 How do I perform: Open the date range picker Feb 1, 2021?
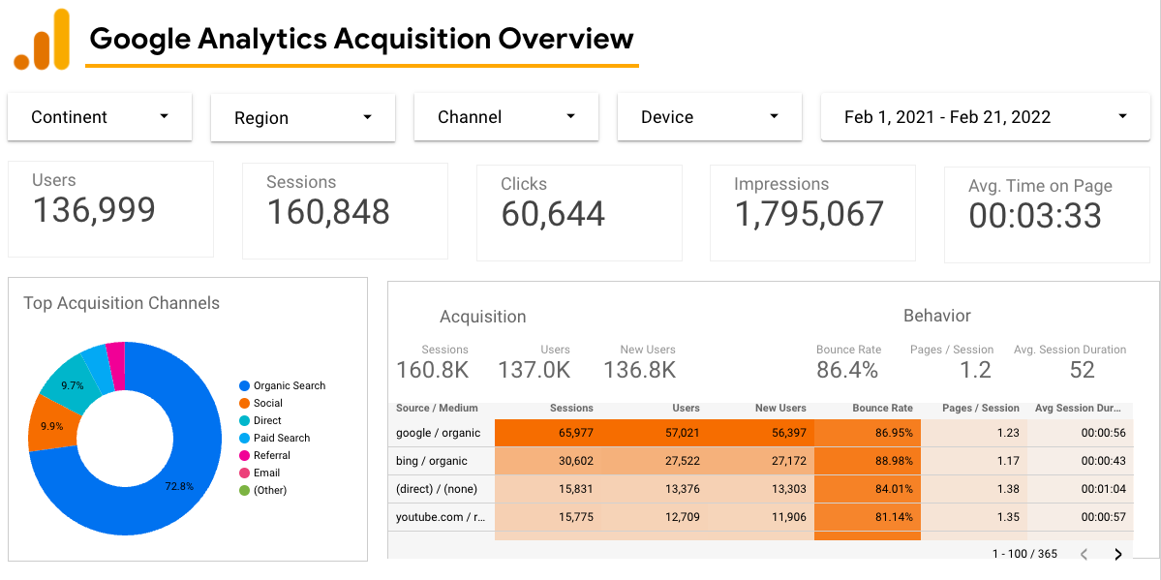click(x=986, y=117)
